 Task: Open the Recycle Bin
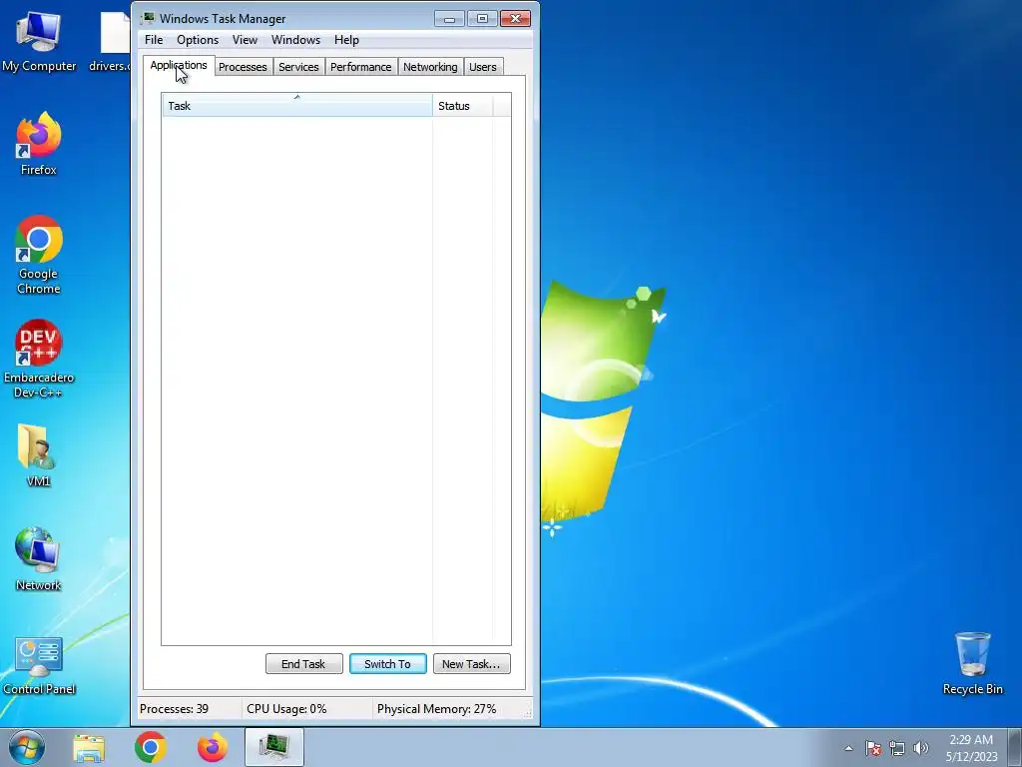(x=972, y=664)
